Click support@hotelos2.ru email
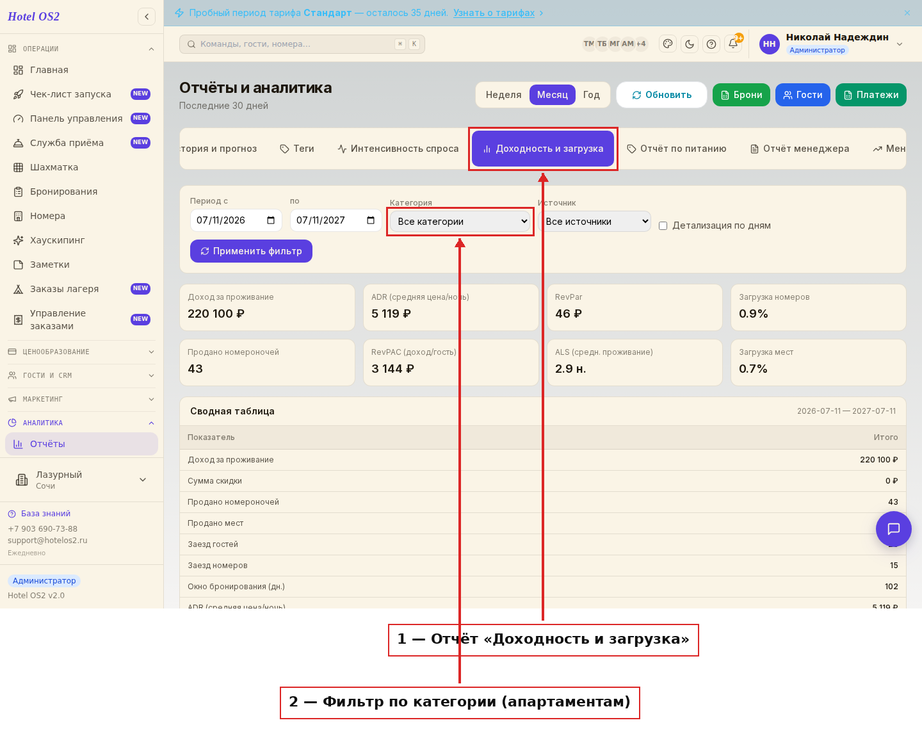This screenshot has width=922, height=734. pyautogui.click(x=47, y=541)
